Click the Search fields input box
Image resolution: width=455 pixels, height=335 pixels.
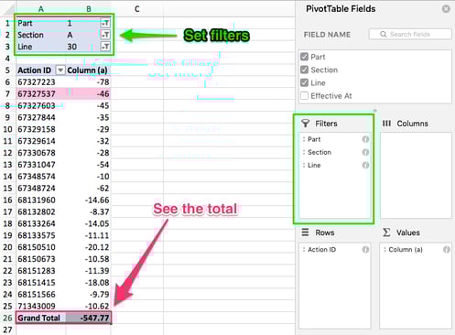point(410,34)
